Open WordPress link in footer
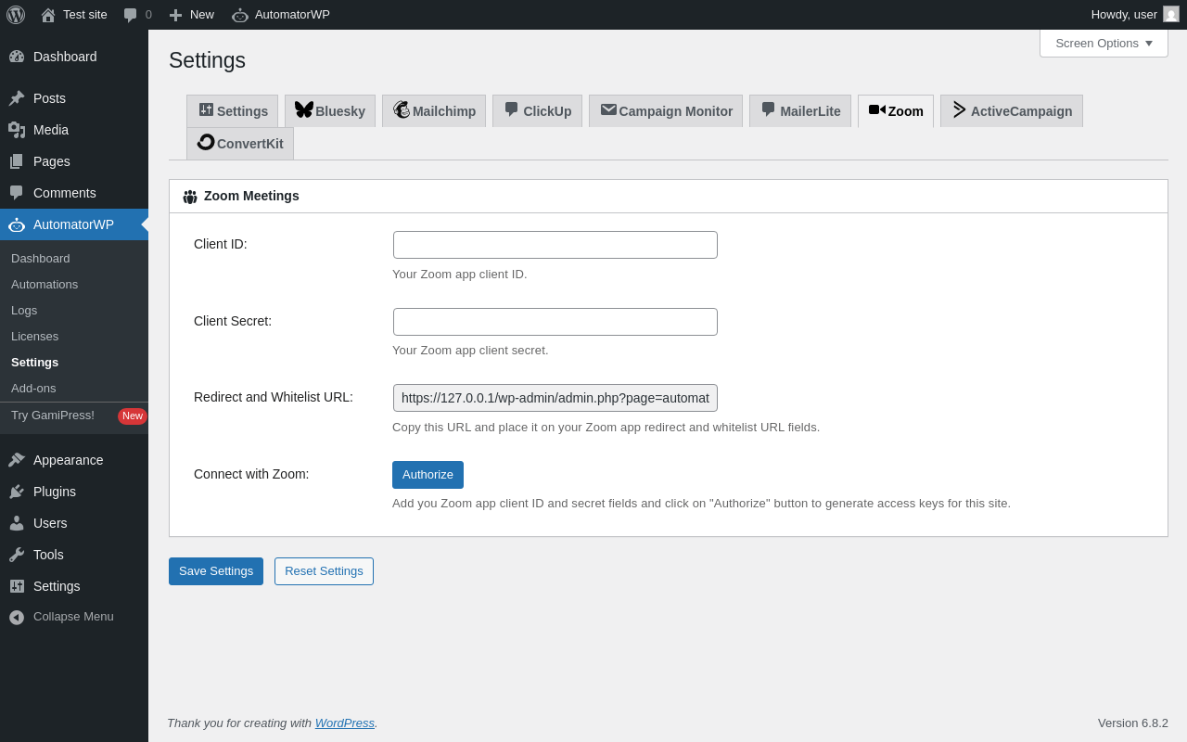Screen dimensions: 1187x742 click(345, 723)
